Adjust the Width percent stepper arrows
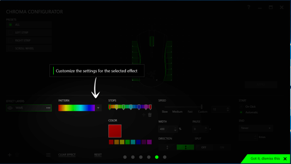The height and width of the screenshot is (164, 291). (x=175, y=129)
